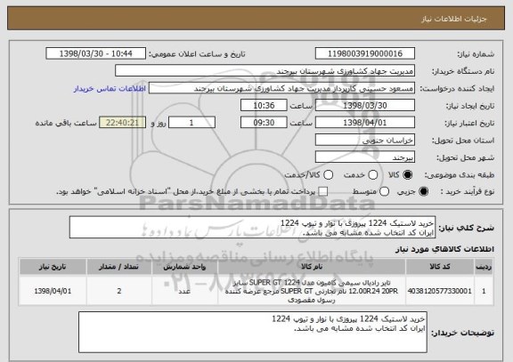
Task: Click product code 4038120577330001 cell
Action: [440, 291]
